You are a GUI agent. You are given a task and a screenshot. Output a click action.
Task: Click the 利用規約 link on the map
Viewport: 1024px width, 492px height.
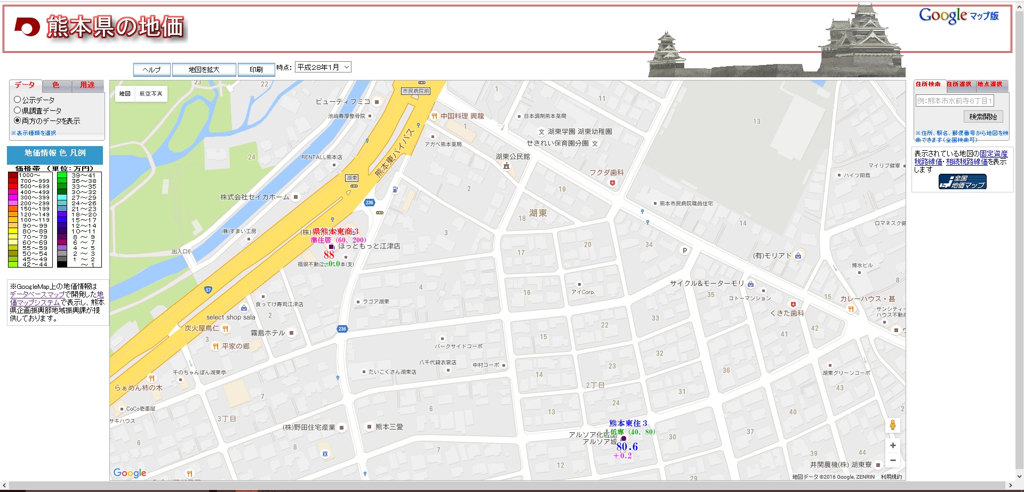coord(891,477)
